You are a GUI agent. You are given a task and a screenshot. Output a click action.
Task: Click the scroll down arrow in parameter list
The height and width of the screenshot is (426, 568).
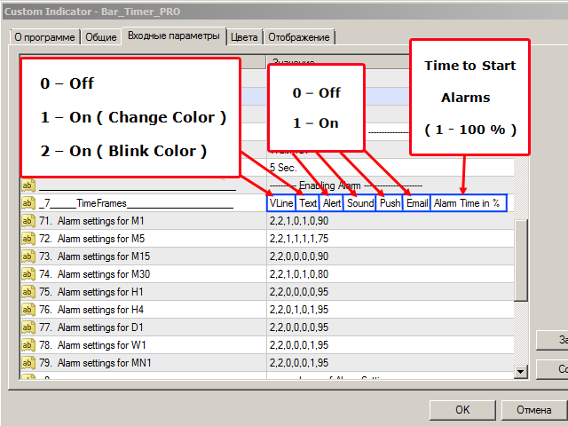tap(520, 371)
